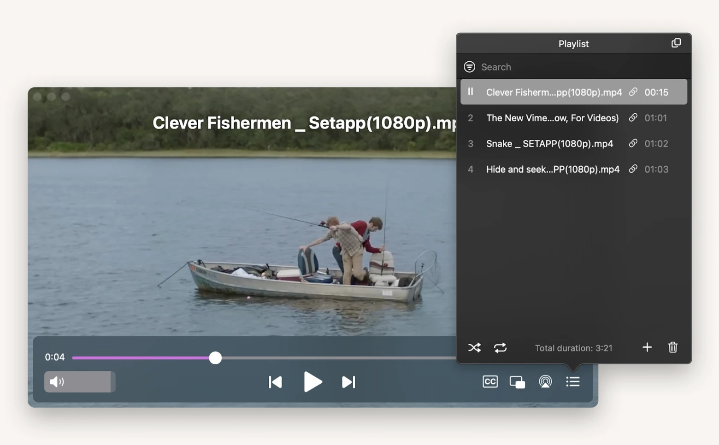Skip back to previous video
This screenshot has height=445, width=719.
(275, 381)
